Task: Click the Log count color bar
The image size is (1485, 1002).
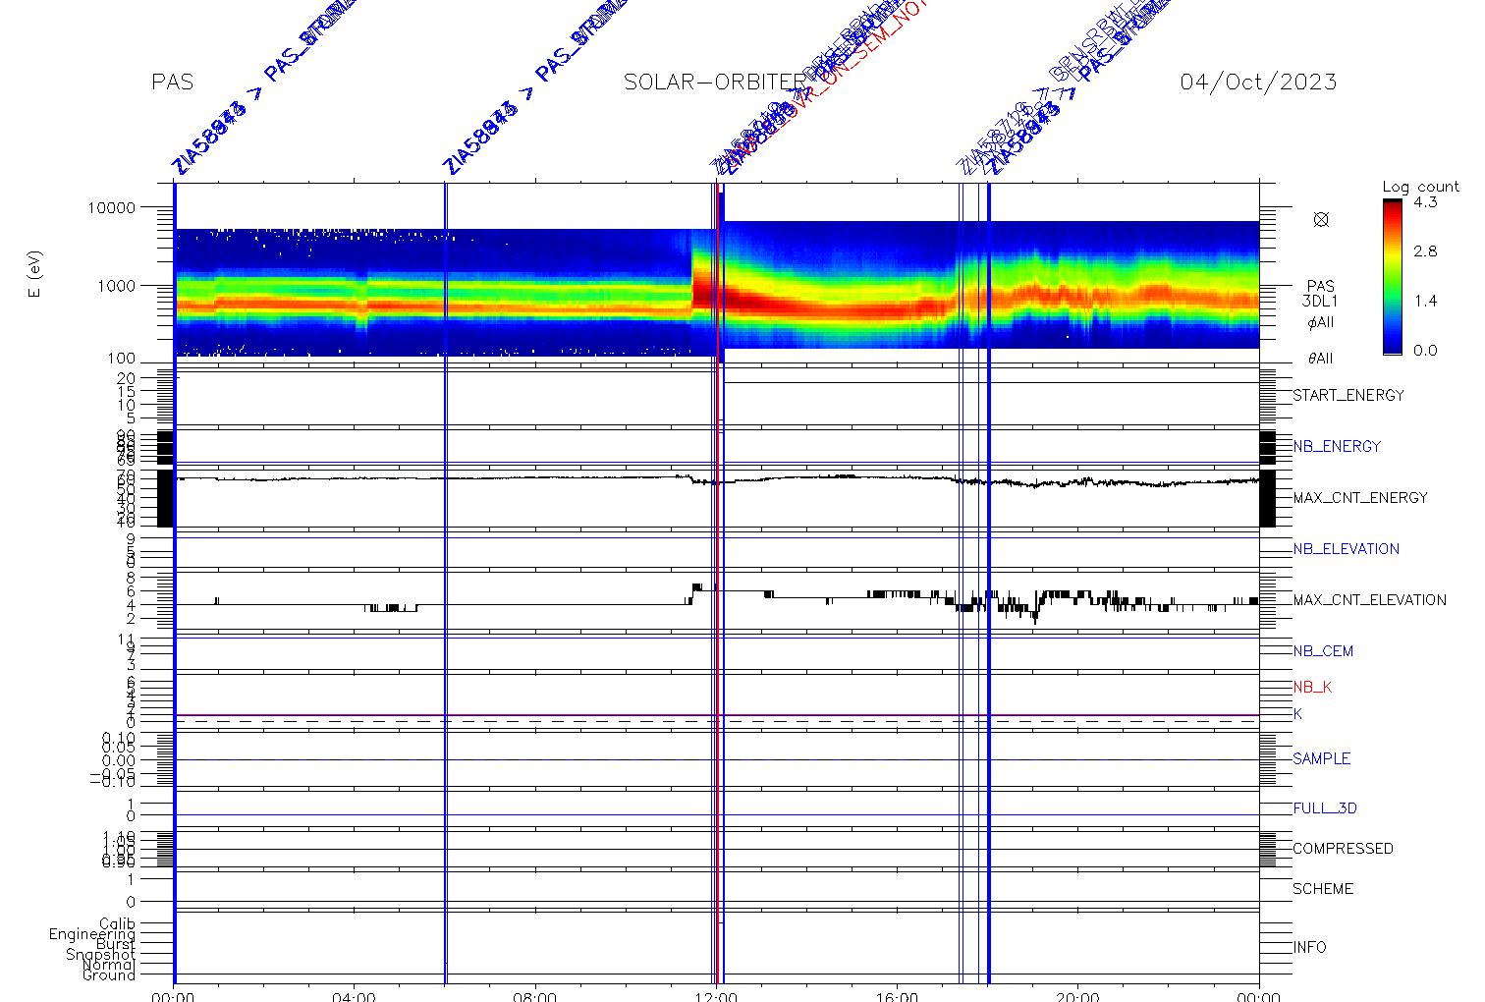Action: pyautogui.click(x=1393, y=276)
